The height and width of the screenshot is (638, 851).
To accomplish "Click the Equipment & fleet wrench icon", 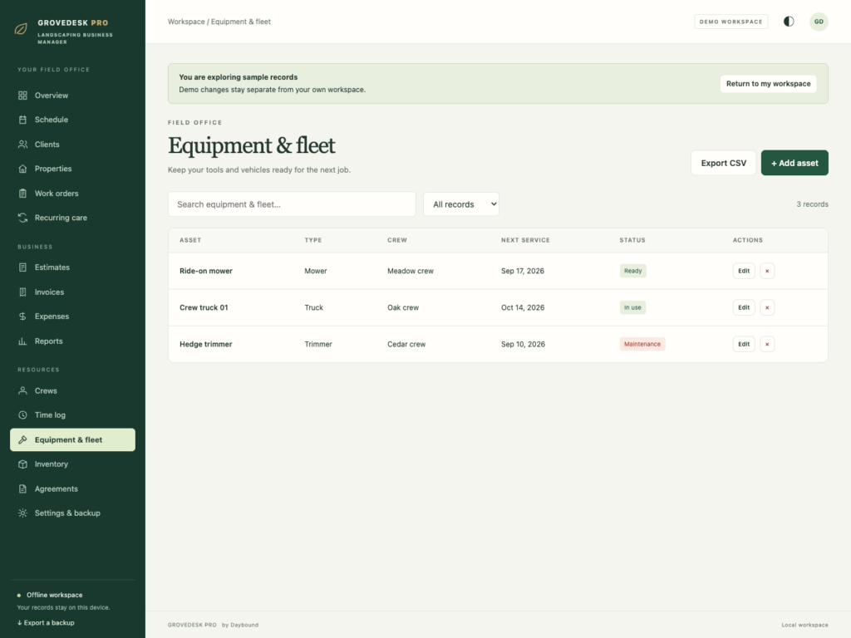I will pyautogui.click(x=22, y=440).
